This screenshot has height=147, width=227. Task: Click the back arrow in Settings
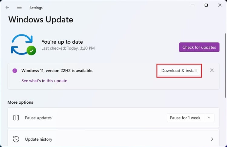click(x=7, y=8)
